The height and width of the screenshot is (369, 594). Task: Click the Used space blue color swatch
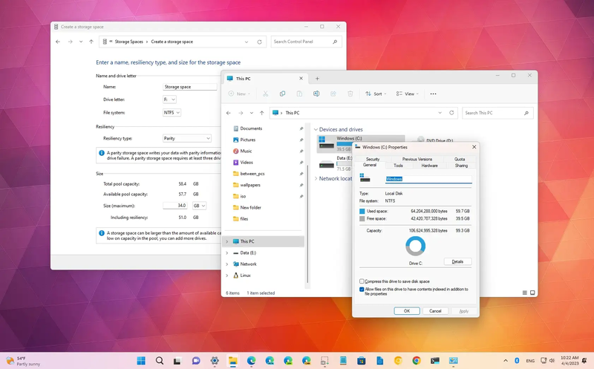pos(362,211)
